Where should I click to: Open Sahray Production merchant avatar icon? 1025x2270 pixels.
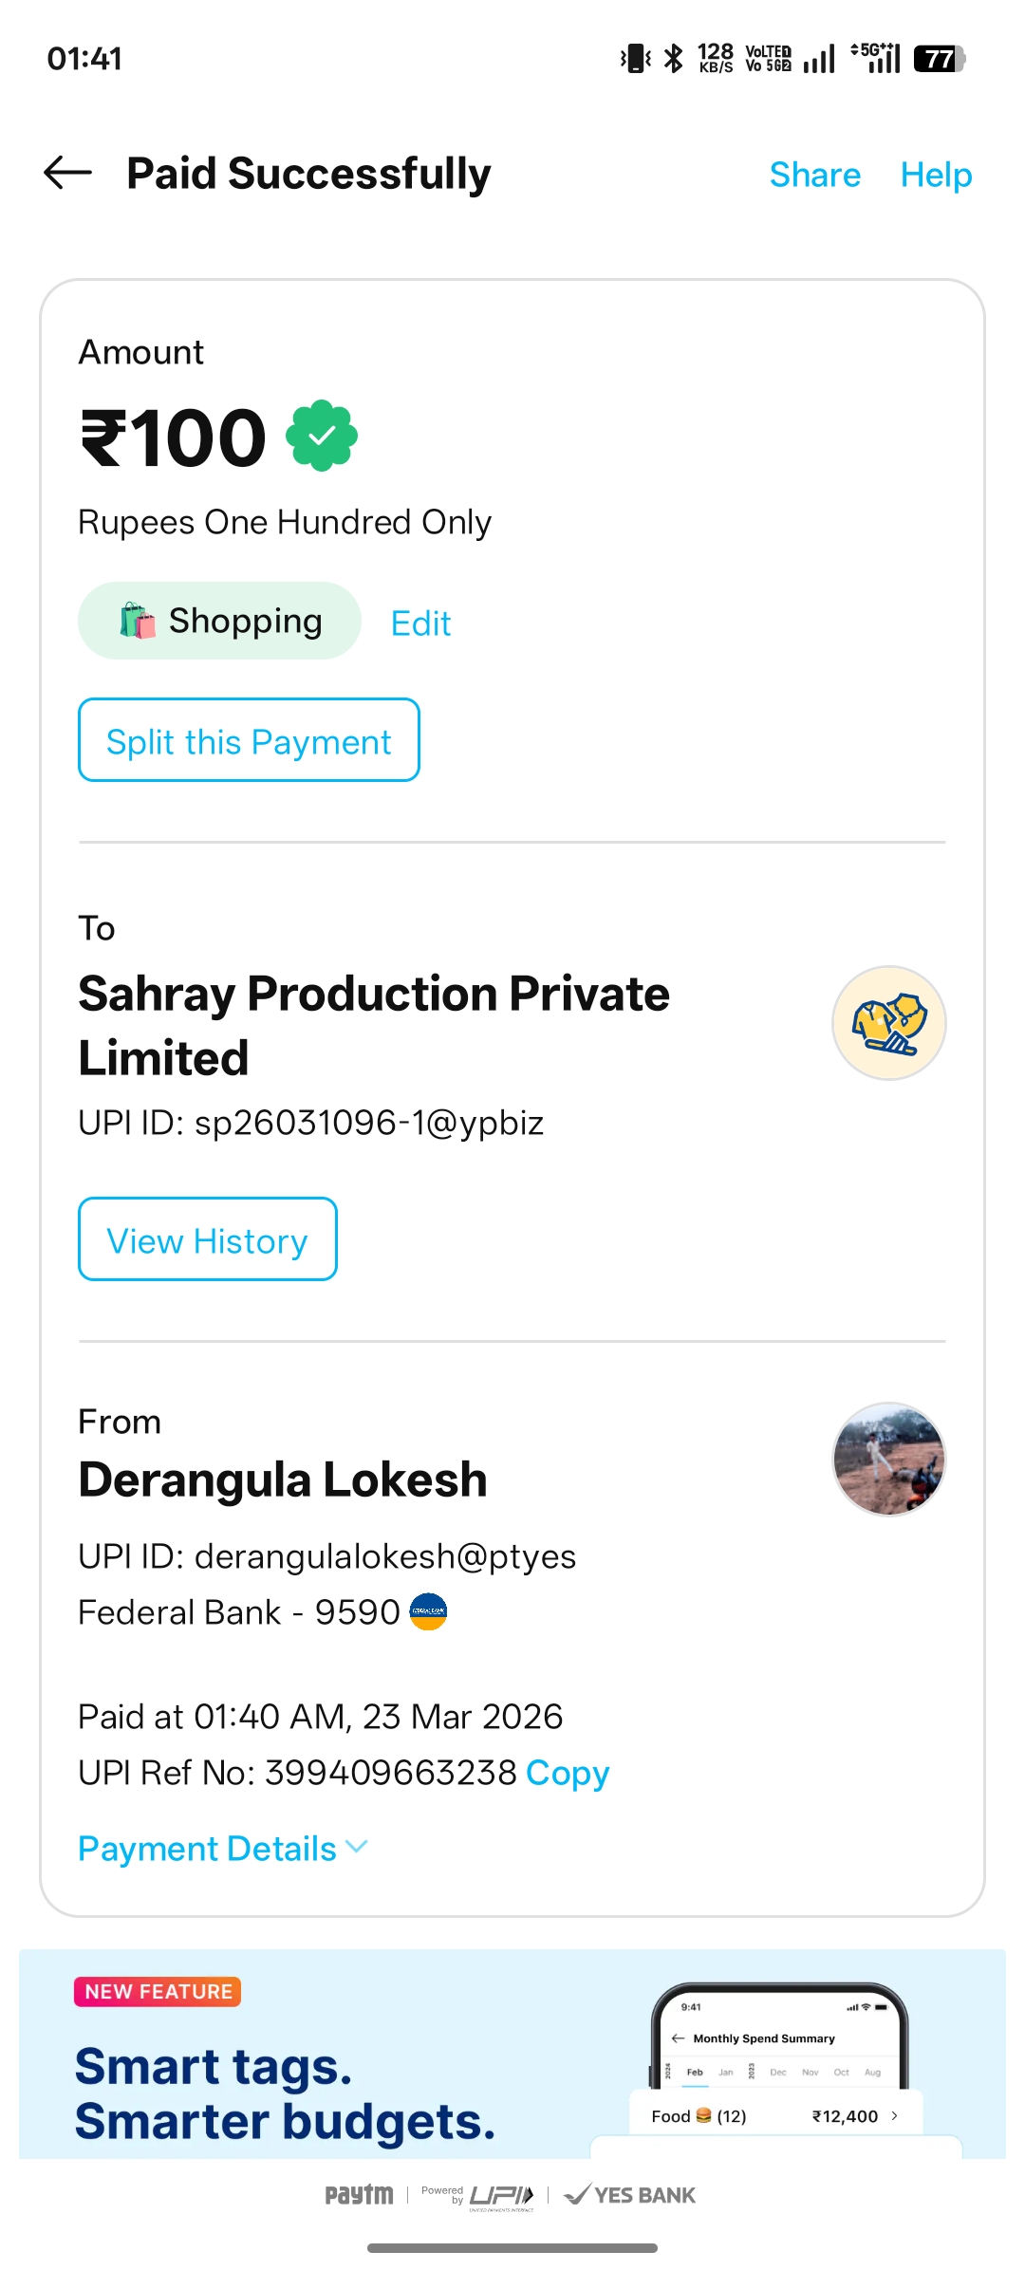tap(888, 1023)
